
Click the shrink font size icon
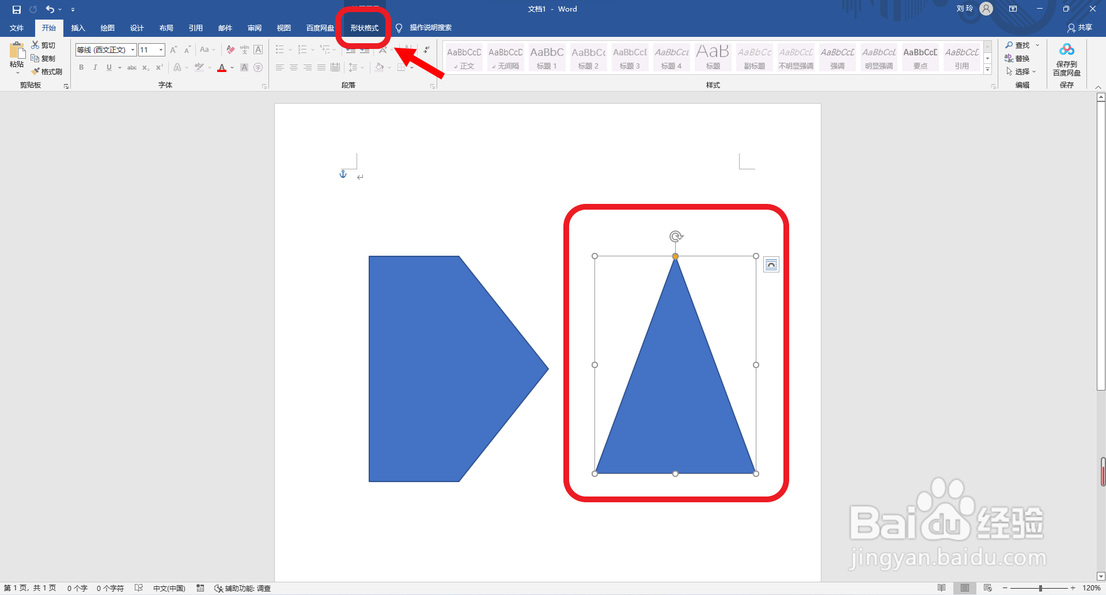[187, 50]
